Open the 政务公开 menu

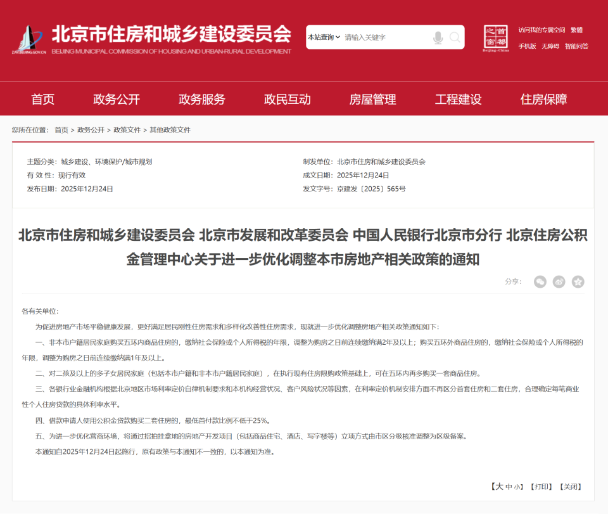(x=115, y=99)
